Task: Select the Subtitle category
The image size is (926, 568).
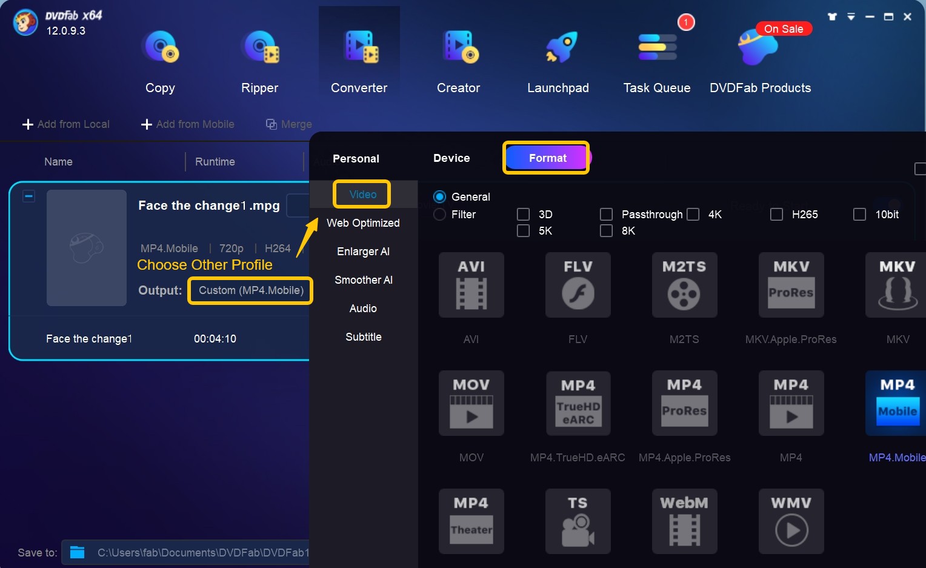Action: point(364,337)
